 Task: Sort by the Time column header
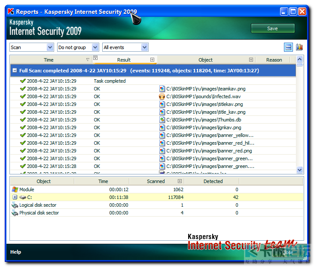49,60
